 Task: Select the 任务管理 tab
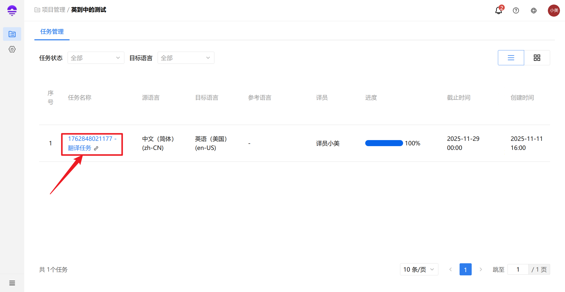coord(52,31)
